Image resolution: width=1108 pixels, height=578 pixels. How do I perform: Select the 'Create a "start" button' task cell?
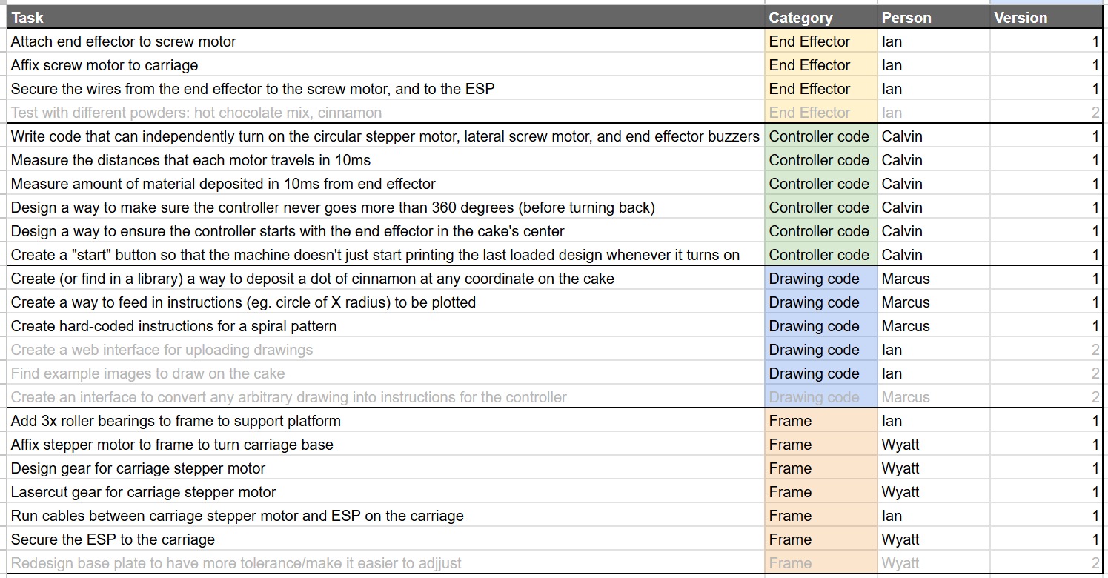(385, 255)
